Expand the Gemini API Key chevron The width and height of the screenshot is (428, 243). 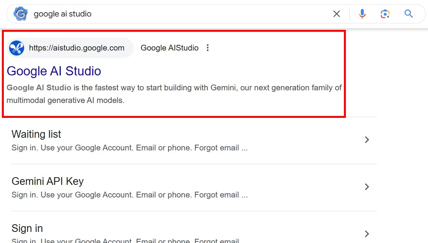coord(367,187)
